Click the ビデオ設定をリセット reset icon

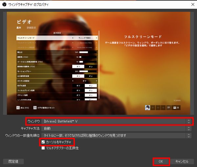click(35, 108)
